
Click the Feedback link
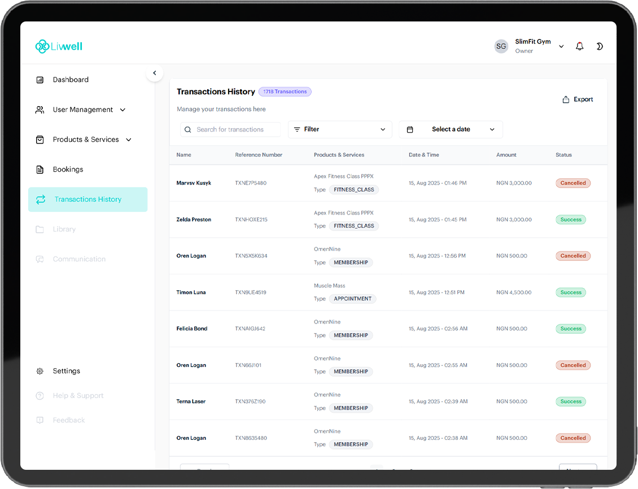(x=68, y=420)
